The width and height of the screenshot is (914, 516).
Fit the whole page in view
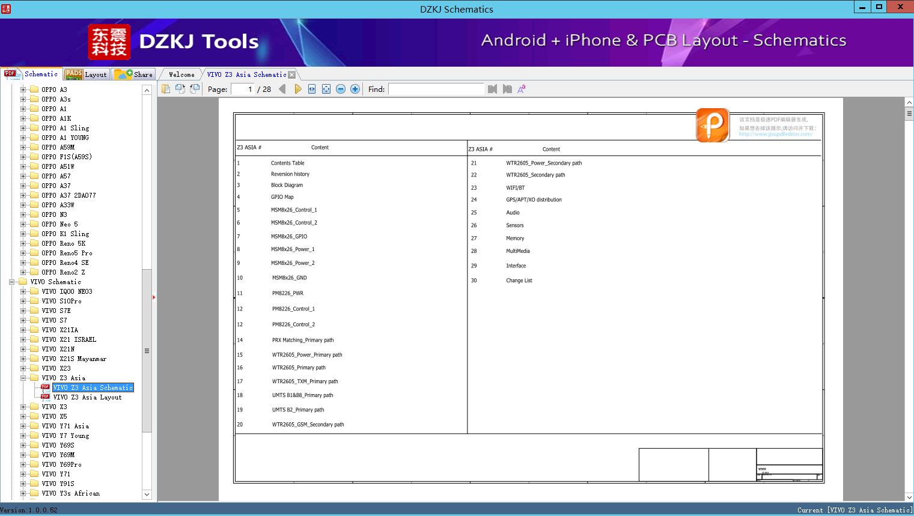[326, 89]
